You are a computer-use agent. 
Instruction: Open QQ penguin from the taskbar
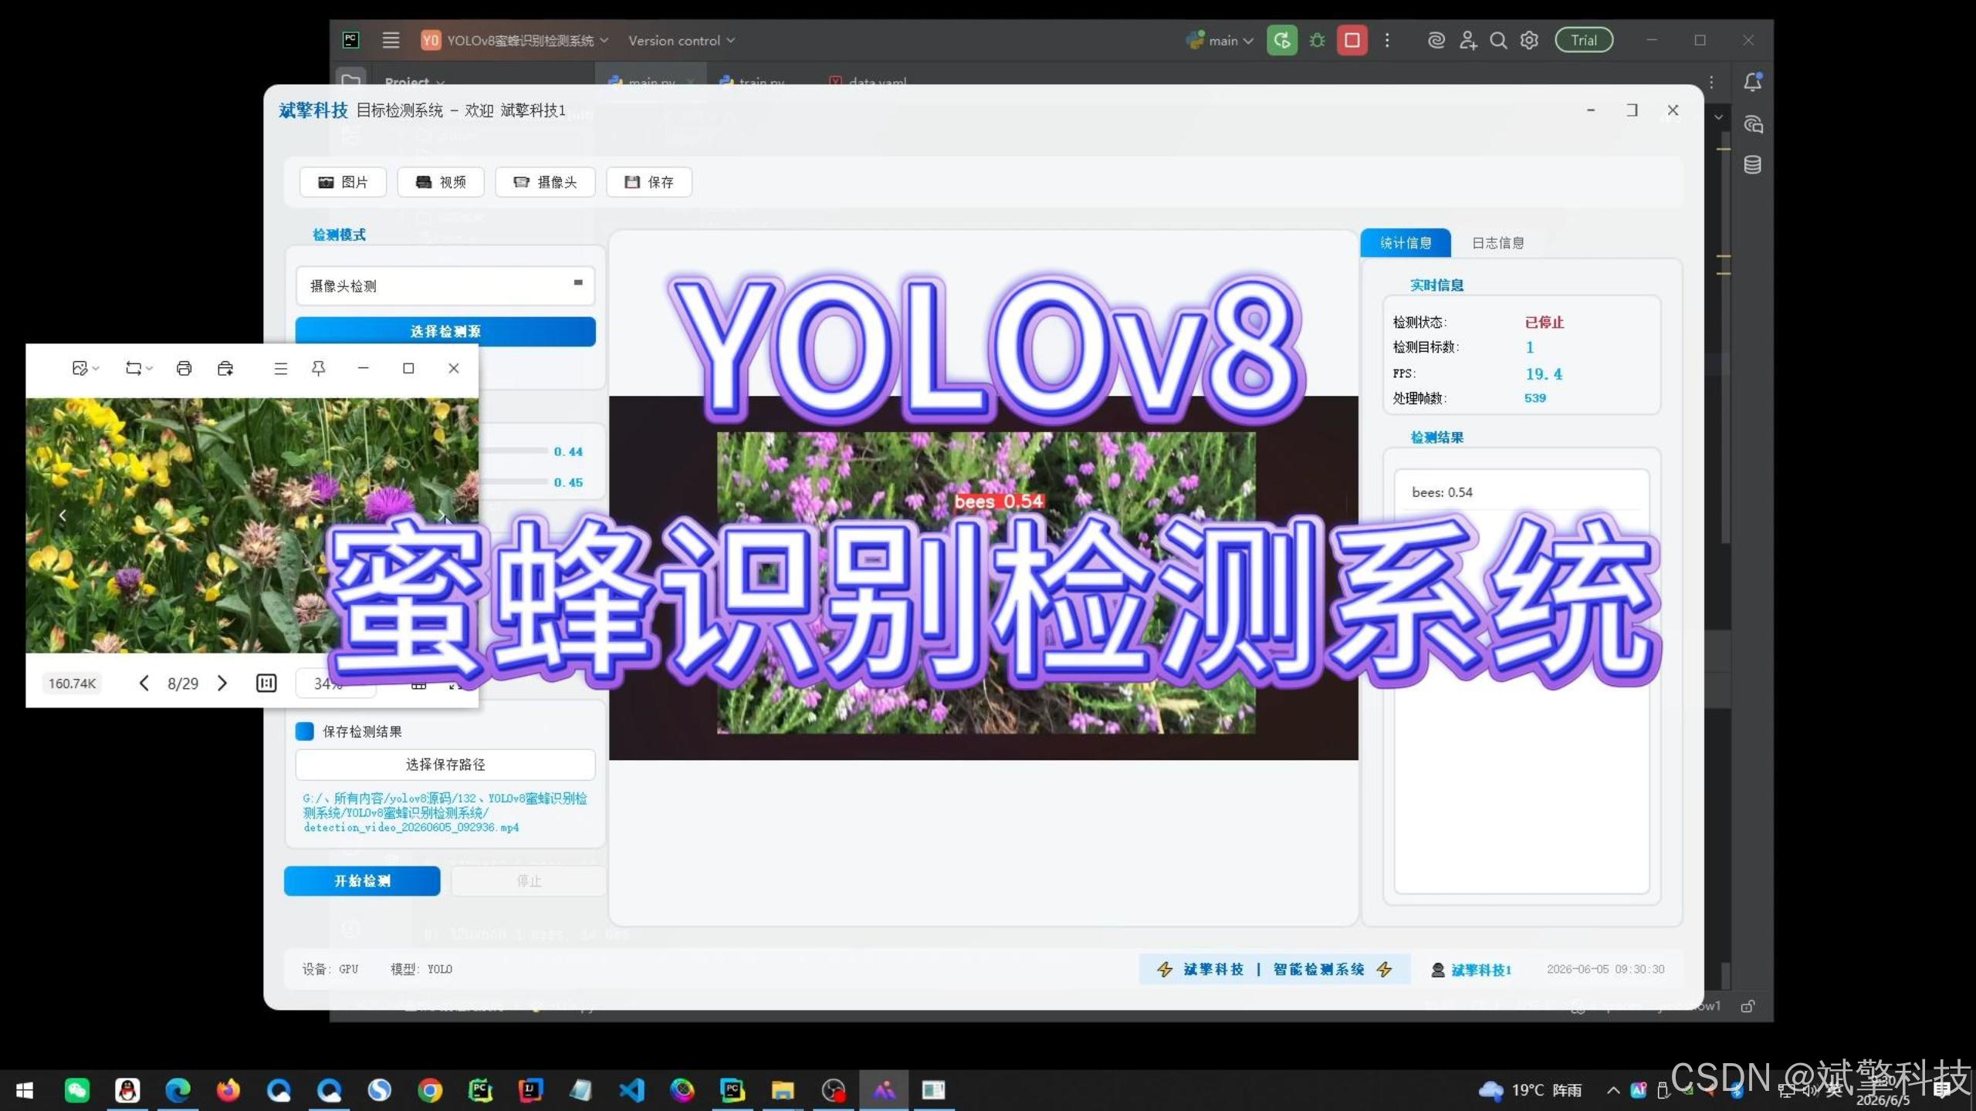point(127,1090)
